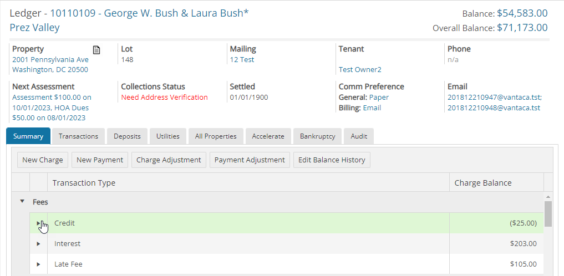Click the New Charge button

pos(43,160)
